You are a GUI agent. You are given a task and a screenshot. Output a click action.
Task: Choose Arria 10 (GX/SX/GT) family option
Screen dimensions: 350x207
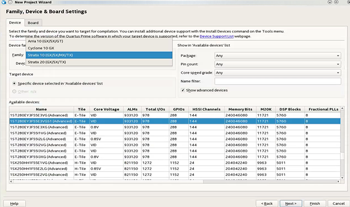coord(99,41)
